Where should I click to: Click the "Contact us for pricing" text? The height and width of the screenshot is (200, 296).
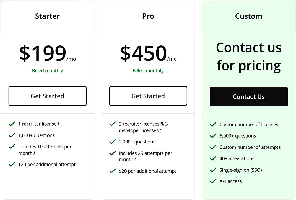pyautogui.click(x=248, y=56)
